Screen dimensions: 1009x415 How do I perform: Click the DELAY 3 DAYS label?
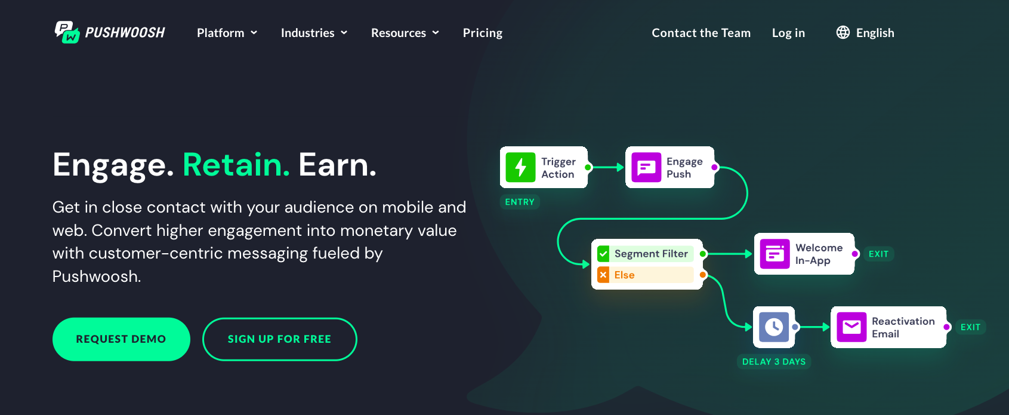773,362
